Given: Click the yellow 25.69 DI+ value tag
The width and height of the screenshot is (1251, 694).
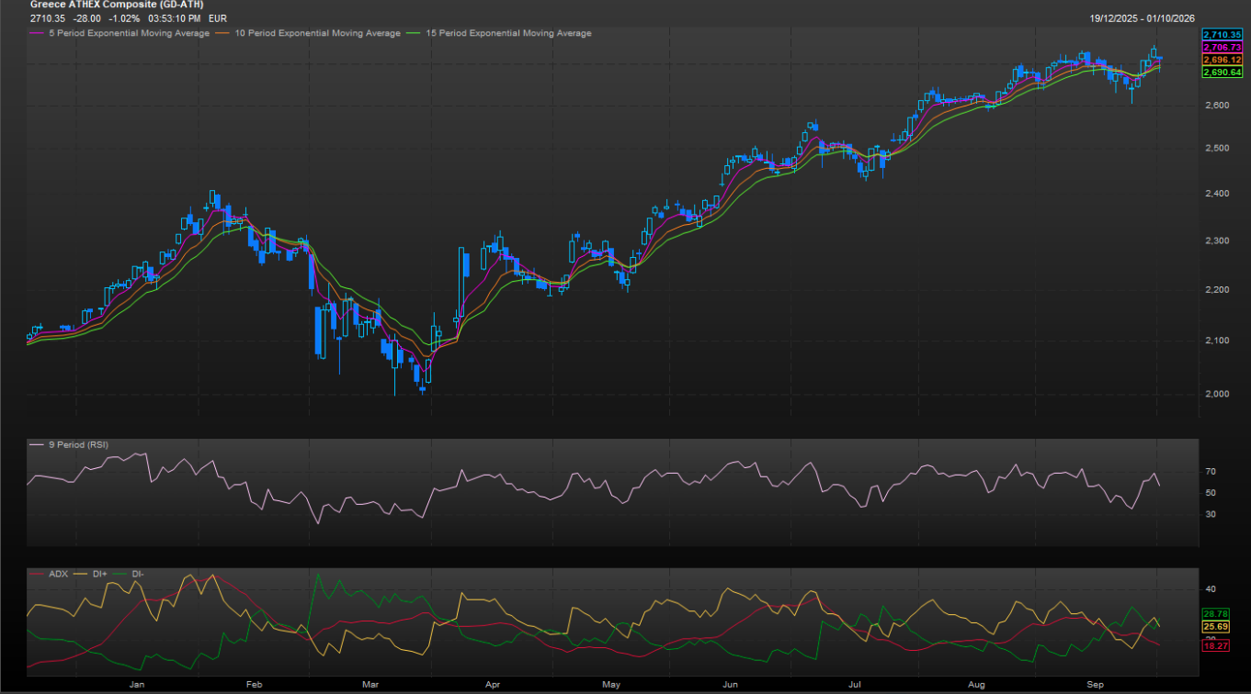Looking at the screenshot, I should 1216,626.
